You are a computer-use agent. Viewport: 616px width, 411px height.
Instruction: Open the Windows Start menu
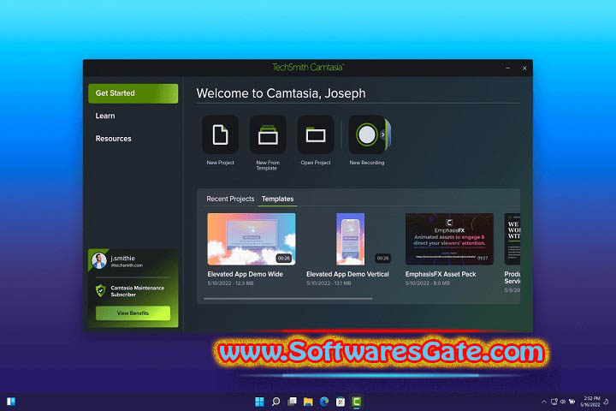[259, 402]
